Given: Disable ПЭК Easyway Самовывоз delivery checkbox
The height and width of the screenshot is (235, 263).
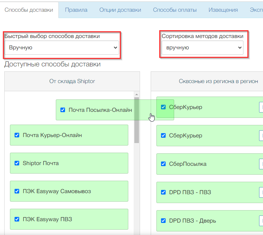Looking at the screenshot, I should click(x=17, y=191).
